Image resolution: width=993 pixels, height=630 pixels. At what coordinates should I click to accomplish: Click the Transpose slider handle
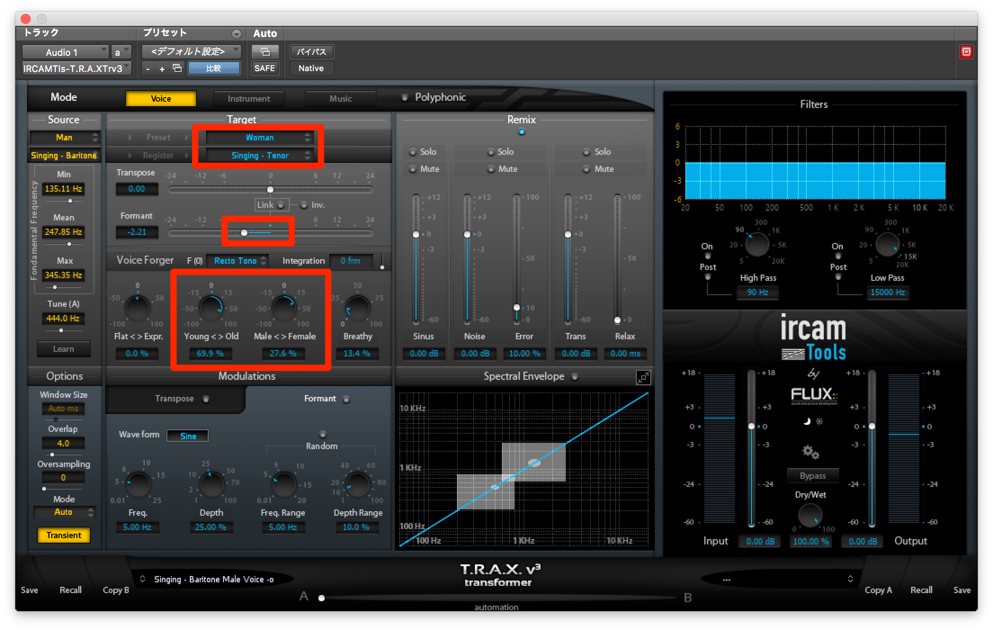coord(270,189)
